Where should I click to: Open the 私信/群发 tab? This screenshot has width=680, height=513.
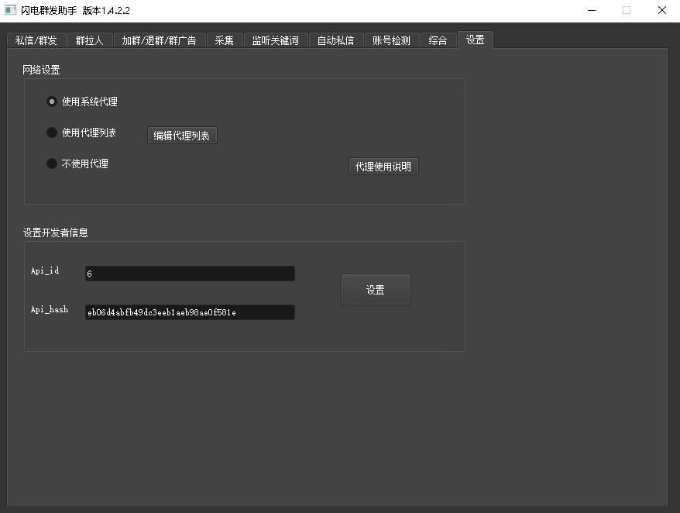tap(36, 41)
